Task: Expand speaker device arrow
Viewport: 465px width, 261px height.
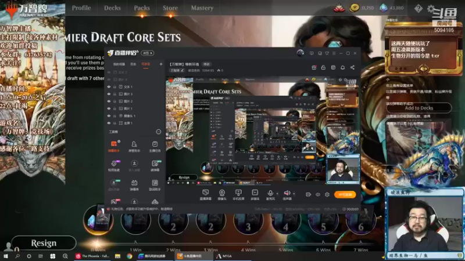Action: pos(294,194)
